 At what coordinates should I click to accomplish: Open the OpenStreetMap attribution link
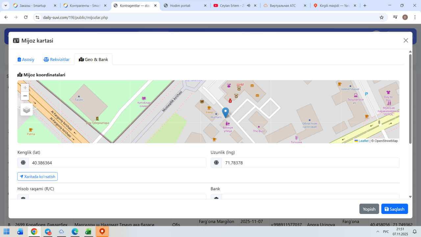click(386, 141)
